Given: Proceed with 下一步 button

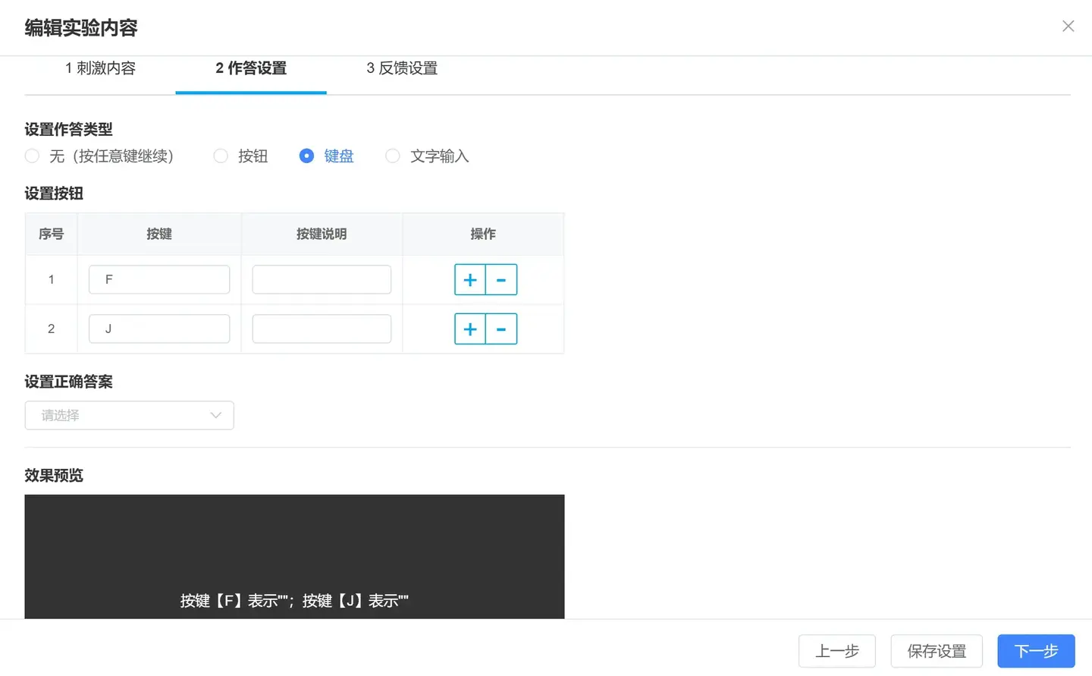Looking at the screenshot, I should (x=1036, y=651).
